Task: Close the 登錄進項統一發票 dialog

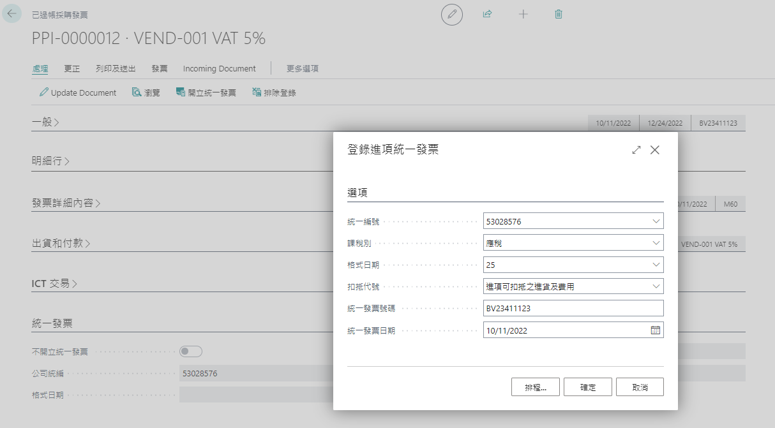Action: pyautogui.click(x=654, y=150)
